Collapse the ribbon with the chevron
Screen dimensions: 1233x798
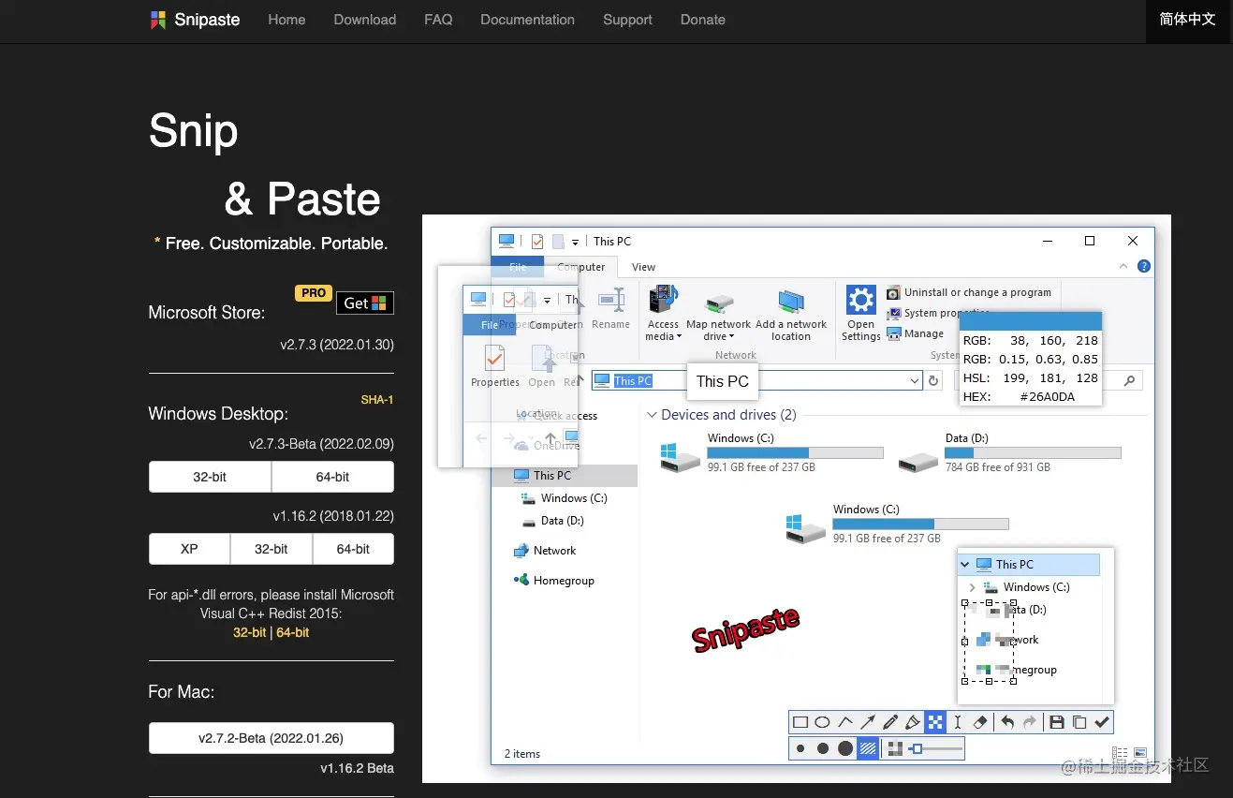(1124, 267)
